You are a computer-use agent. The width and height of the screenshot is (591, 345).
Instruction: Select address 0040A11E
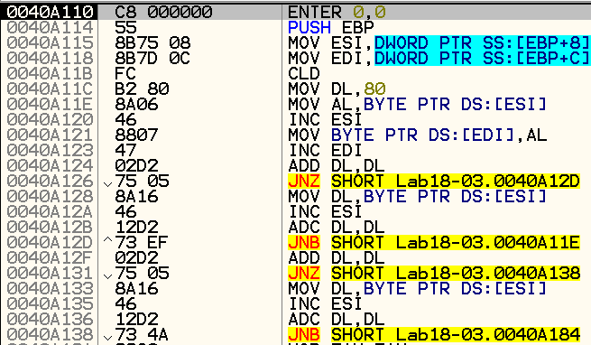50,104
